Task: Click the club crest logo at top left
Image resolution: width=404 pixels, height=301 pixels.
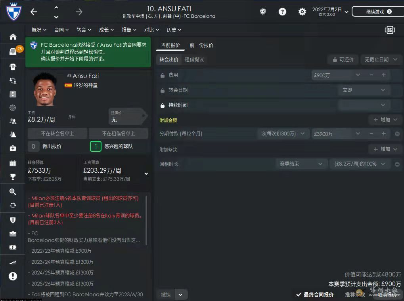Action: point(13,11)
